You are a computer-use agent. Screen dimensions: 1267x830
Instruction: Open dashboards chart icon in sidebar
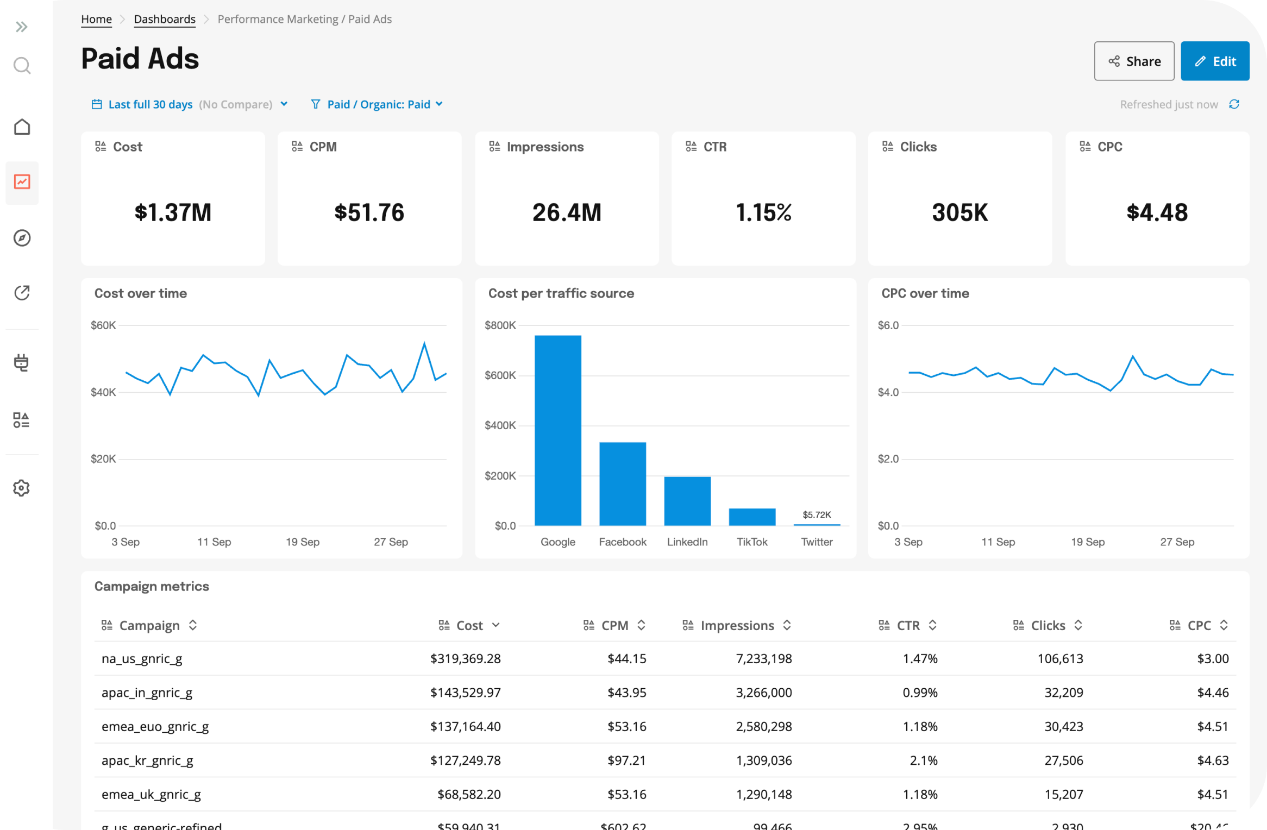pos(22,182)
